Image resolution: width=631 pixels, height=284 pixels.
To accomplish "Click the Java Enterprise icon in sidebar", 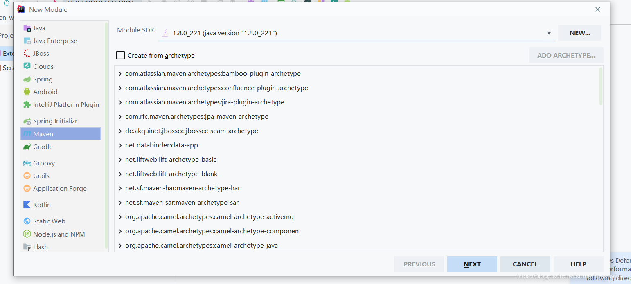I will click(x=27, y=41).
